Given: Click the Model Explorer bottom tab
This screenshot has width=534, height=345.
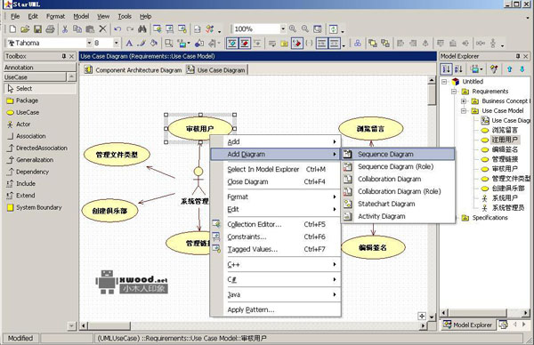Looking at the screenshot, I should point(467,325).
